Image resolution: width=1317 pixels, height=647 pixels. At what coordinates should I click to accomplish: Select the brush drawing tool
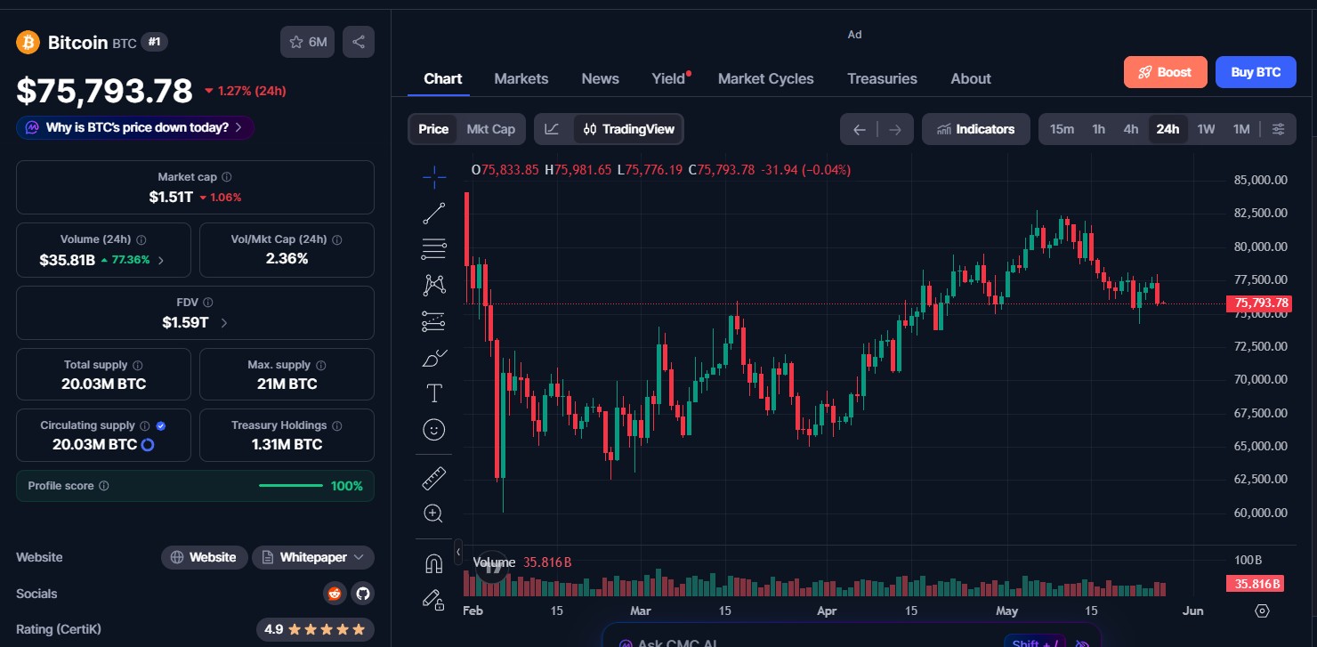click(434, 358)
